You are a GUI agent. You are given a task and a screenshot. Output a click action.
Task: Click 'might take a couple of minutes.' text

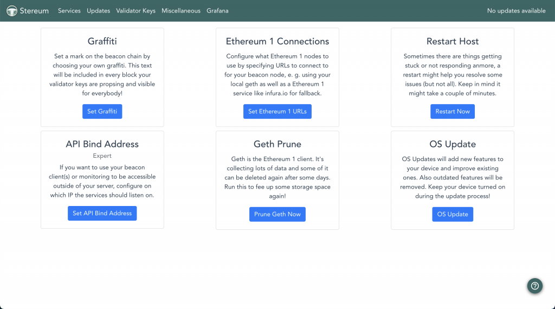[x=453, y=93]
